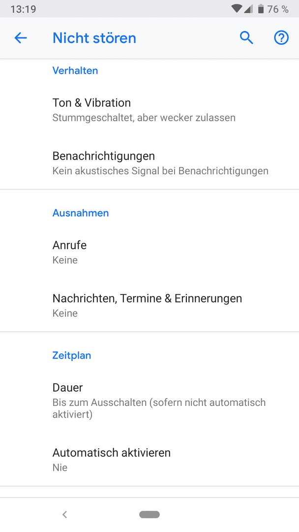The image size is (299, 532).
Task: Tap the battery icon in status bar
Action: [261, 9]
